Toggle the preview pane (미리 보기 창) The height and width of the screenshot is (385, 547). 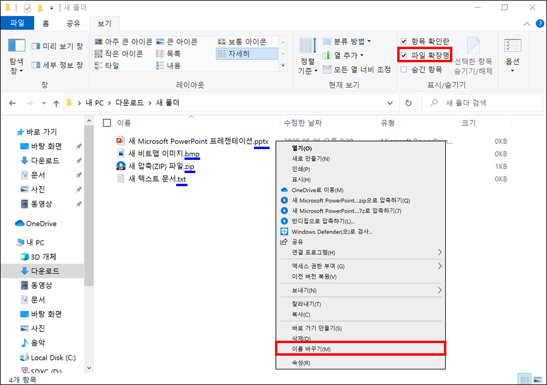(x=57, y=46)
